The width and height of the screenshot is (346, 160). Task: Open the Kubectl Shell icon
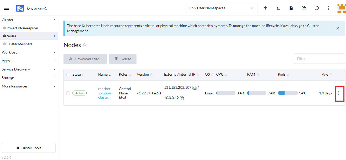278,8
